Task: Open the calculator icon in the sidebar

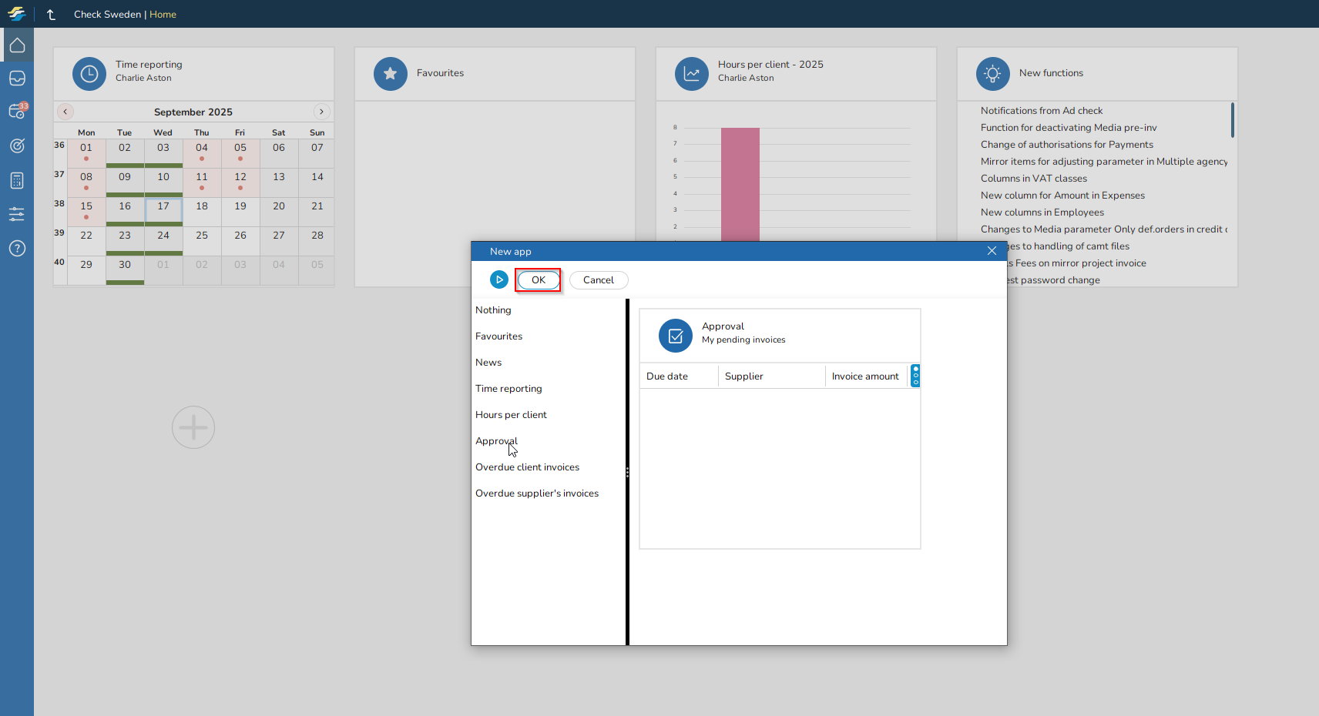Action: tap(17, 180)
